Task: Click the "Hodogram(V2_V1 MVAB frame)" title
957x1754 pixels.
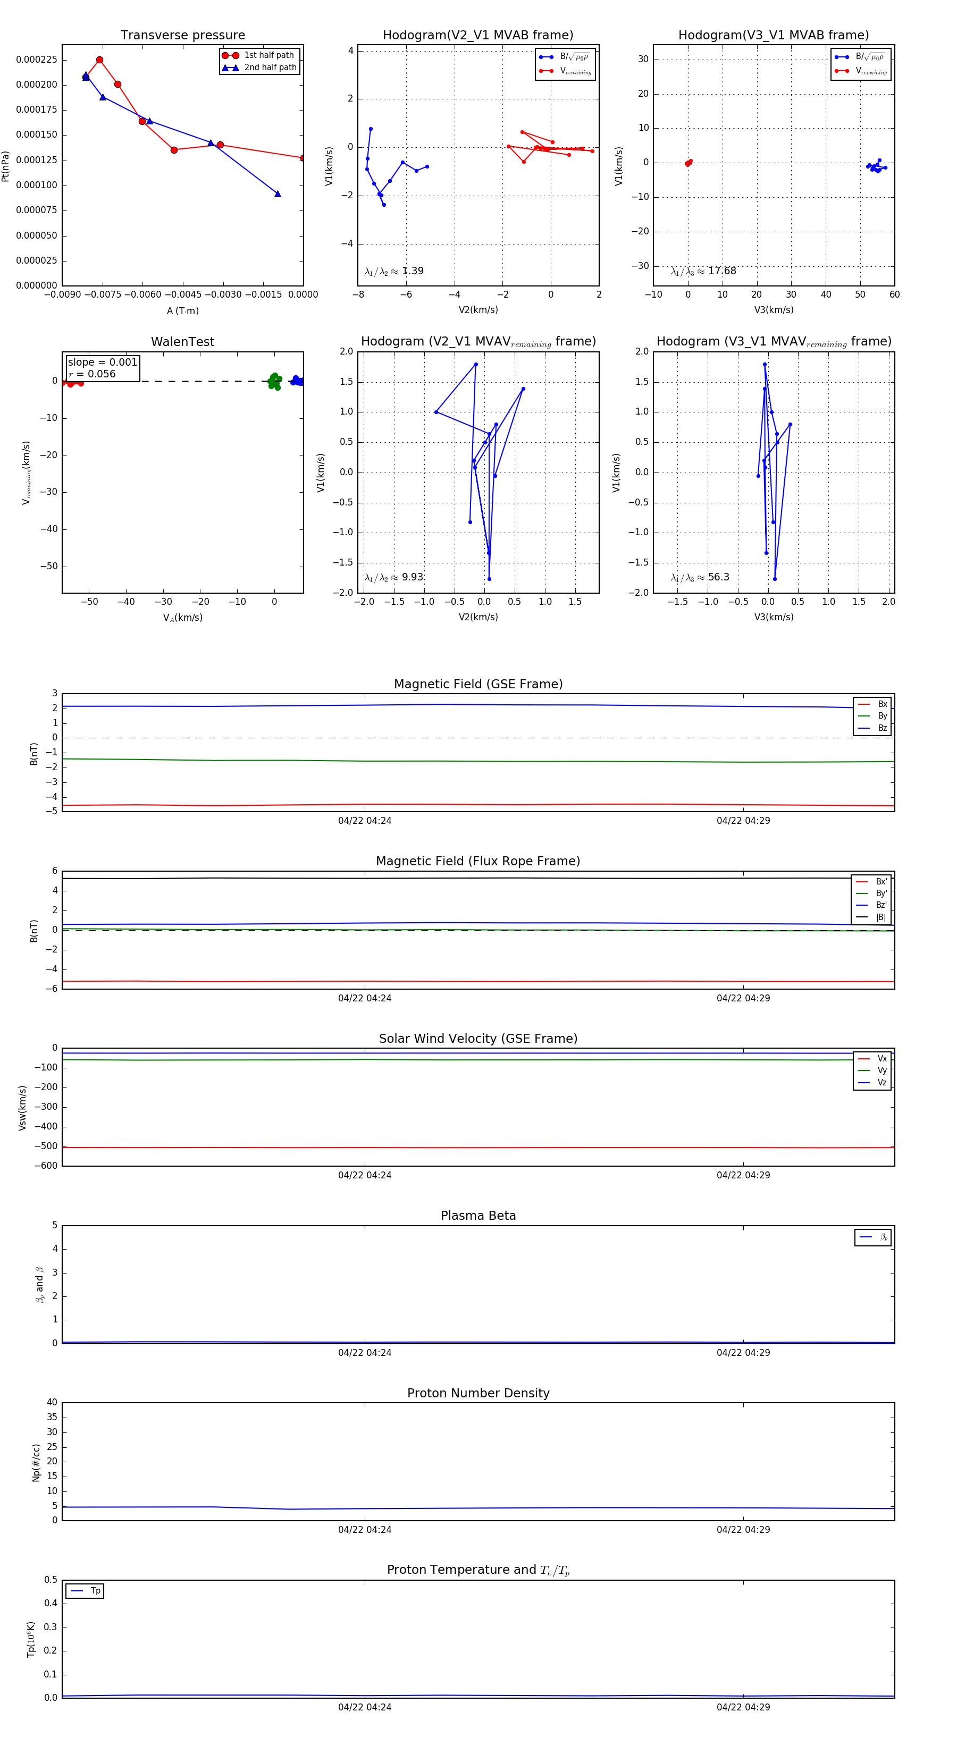Action: [478, 35]
